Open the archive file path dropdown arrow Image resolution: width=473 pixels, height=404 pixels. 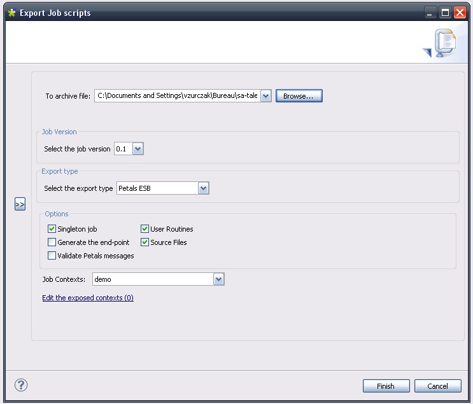[266, 96]
